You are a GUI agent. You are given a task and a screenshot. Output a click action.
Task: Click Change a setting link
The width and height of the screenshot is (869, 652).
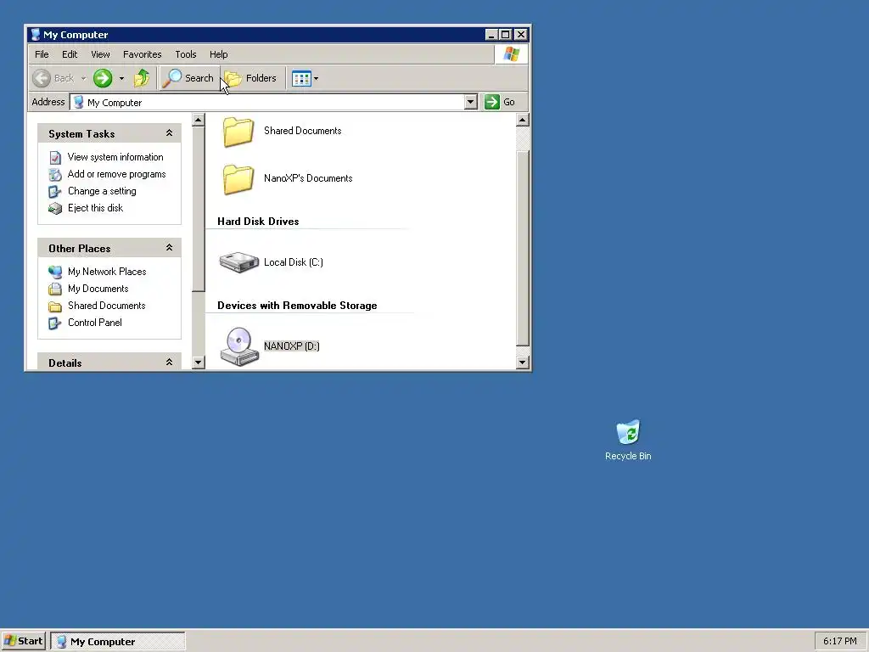click(x=102, y=191)
